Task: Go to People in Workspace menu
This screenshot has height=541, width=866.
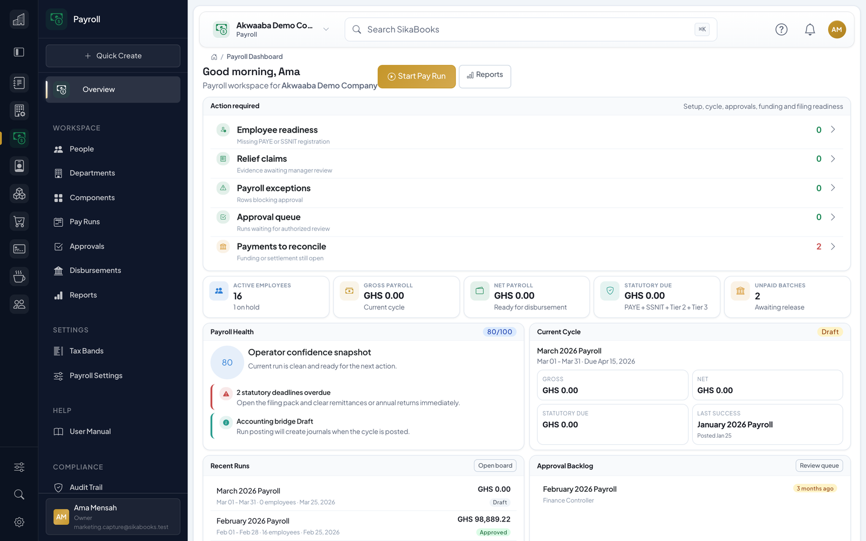Action: (x=113, y=149)
